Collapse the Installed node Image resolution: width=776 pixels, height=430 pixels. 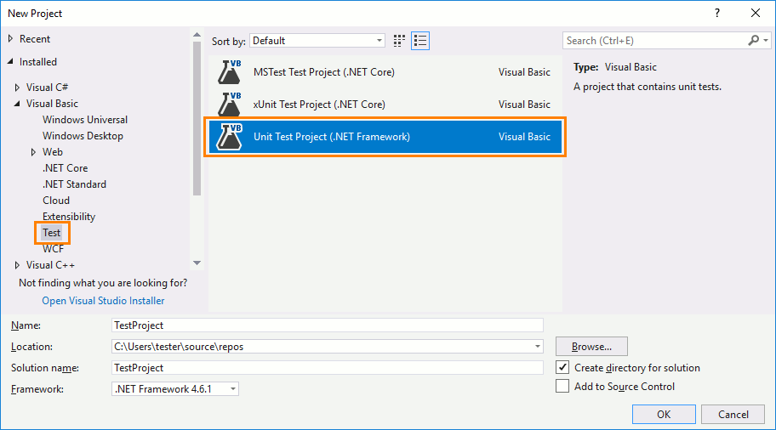[10, 62]
